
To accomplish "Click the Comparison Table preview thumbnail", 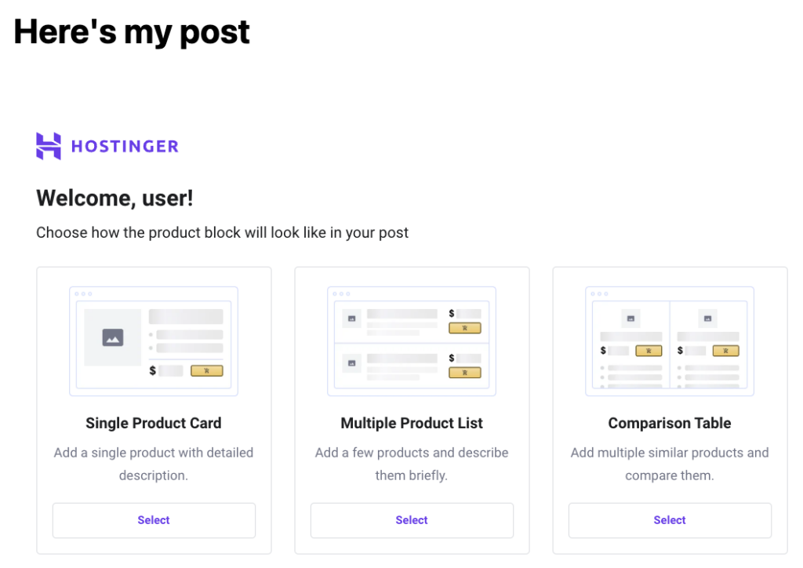I will pos(670,340).
